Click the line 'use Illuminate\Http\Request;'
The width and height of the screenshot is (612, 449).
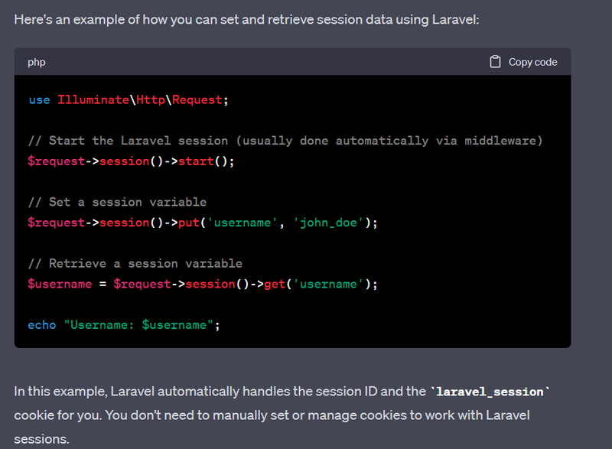129,100
